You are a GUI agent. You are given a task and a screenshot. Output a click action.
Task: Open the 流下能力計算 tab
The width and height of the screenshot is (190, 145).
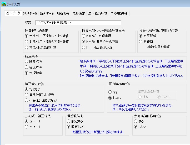pyautogui.click(x=98, y=14)
